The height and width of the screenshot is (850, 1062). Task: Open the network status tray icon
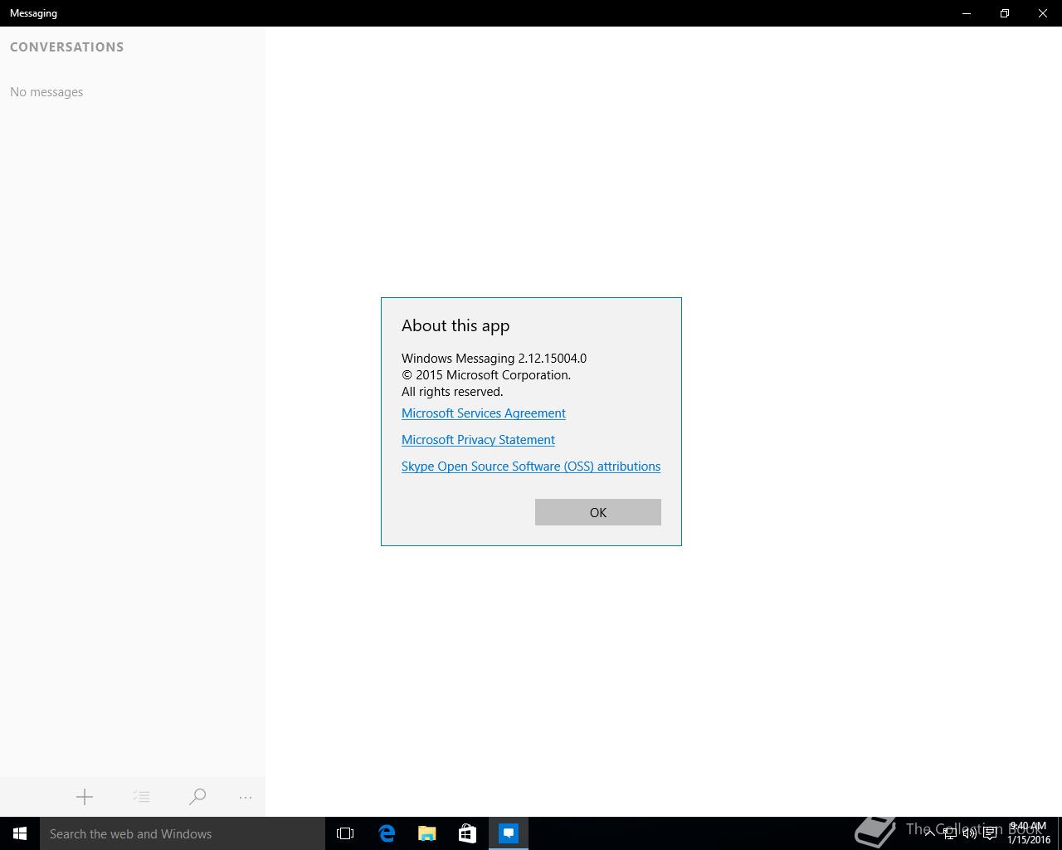coord(950,833)
